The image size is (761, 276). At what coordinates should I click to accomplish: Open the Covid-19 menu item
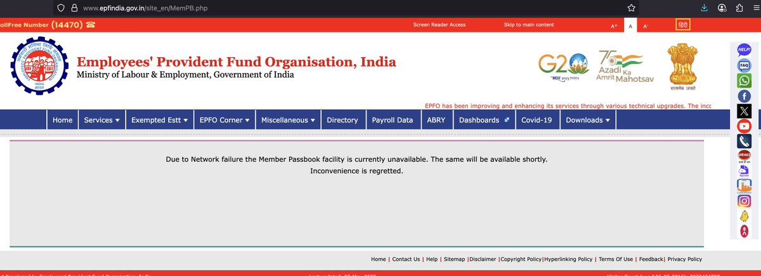tap(537, 120)
